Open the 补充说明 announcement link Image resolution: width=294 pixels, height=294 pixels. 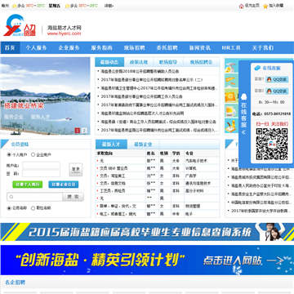pos(142,113)
